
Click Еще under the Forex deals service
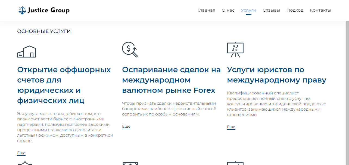point(126,126)
